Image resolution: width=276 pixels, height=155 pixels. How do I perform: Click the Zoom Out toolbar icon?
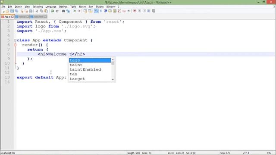(x=79, y=11)
